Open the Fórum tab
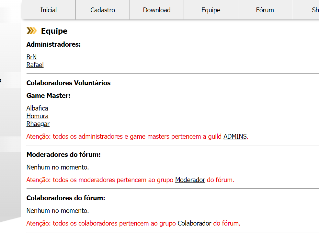The width and height of the screenshot is (319, 234). [265, 10]
